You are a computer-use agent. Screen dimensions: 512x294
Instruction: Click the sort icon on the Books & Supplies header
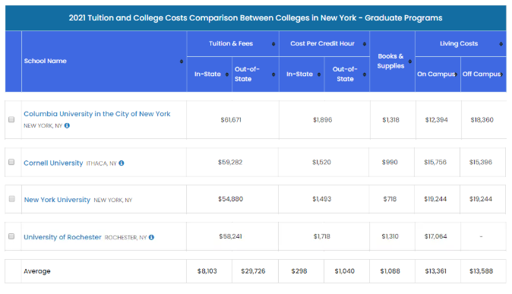tap(410, 62)
